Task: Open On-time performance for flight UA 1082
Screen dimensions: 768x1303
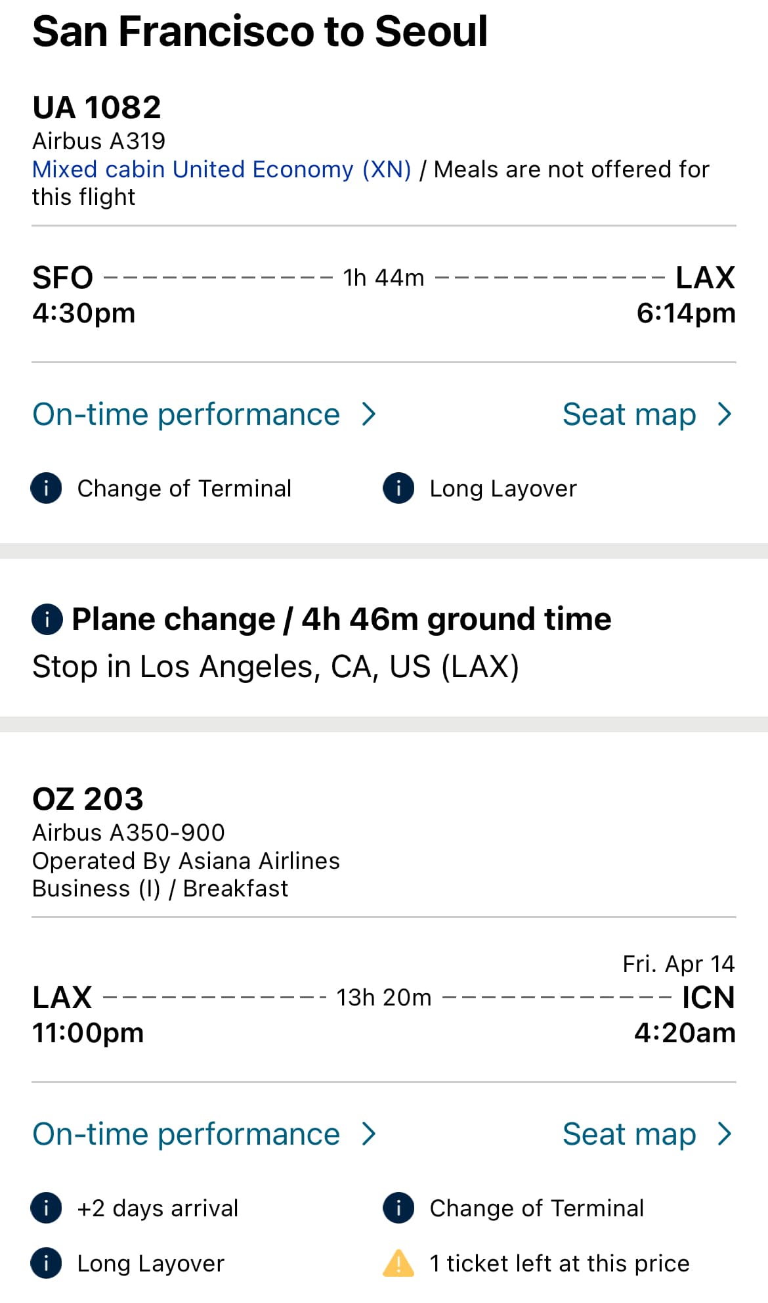Action: pos(186,414)
